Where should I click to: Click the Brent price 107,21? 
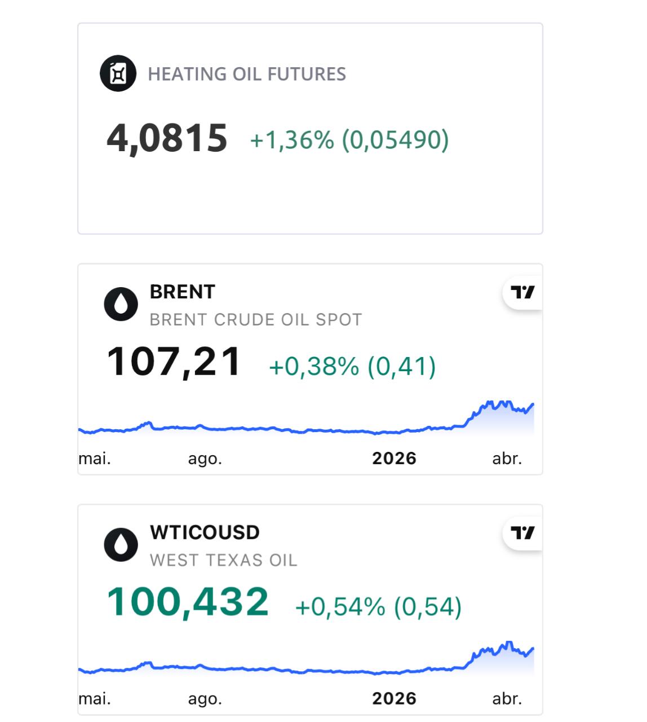(x=174, y=362)
